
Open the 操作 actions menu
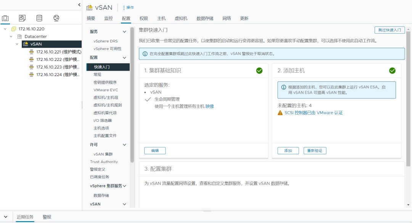click(128, 8)
